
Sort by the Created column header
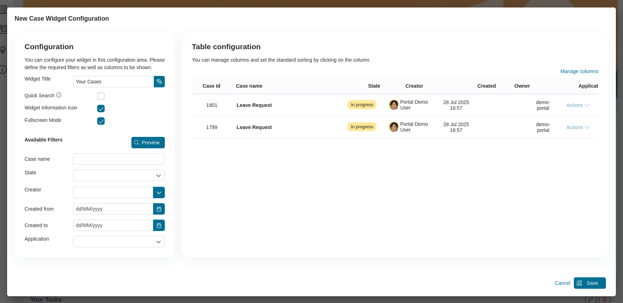click(x=487, y=86)
